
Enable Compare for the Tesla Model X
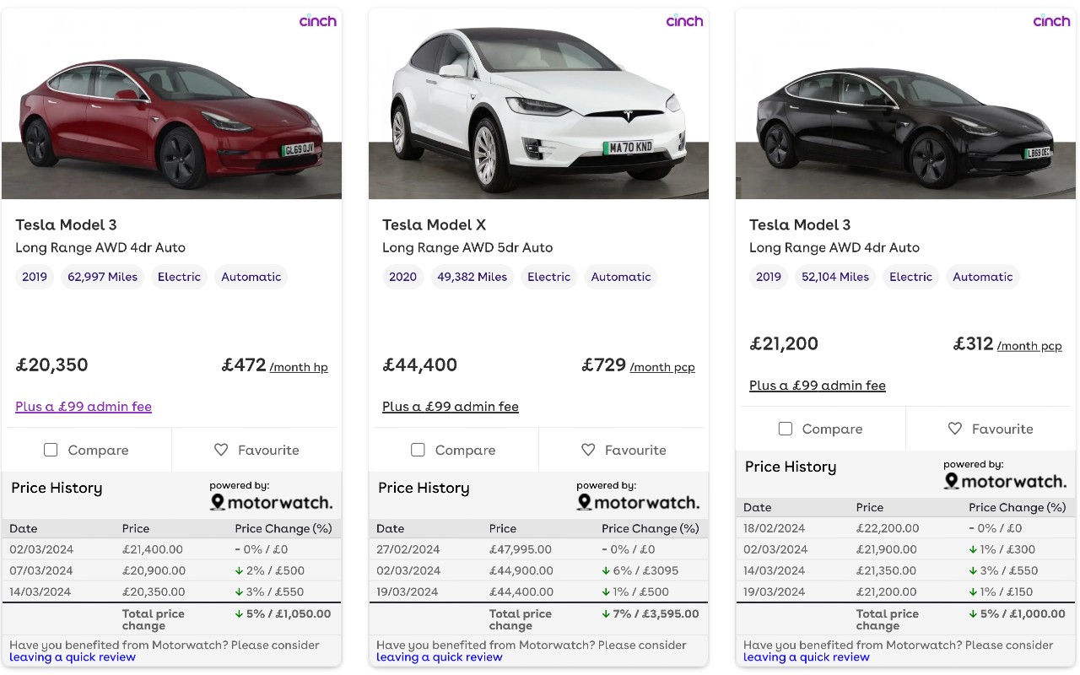coord(418,451)
